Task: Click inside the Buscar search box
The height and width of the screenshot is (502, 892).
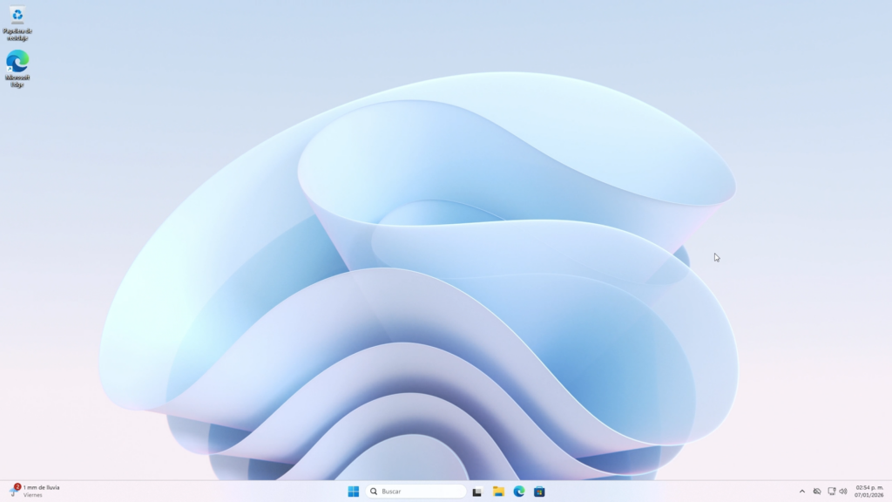Action: click(x=418, y=491)
